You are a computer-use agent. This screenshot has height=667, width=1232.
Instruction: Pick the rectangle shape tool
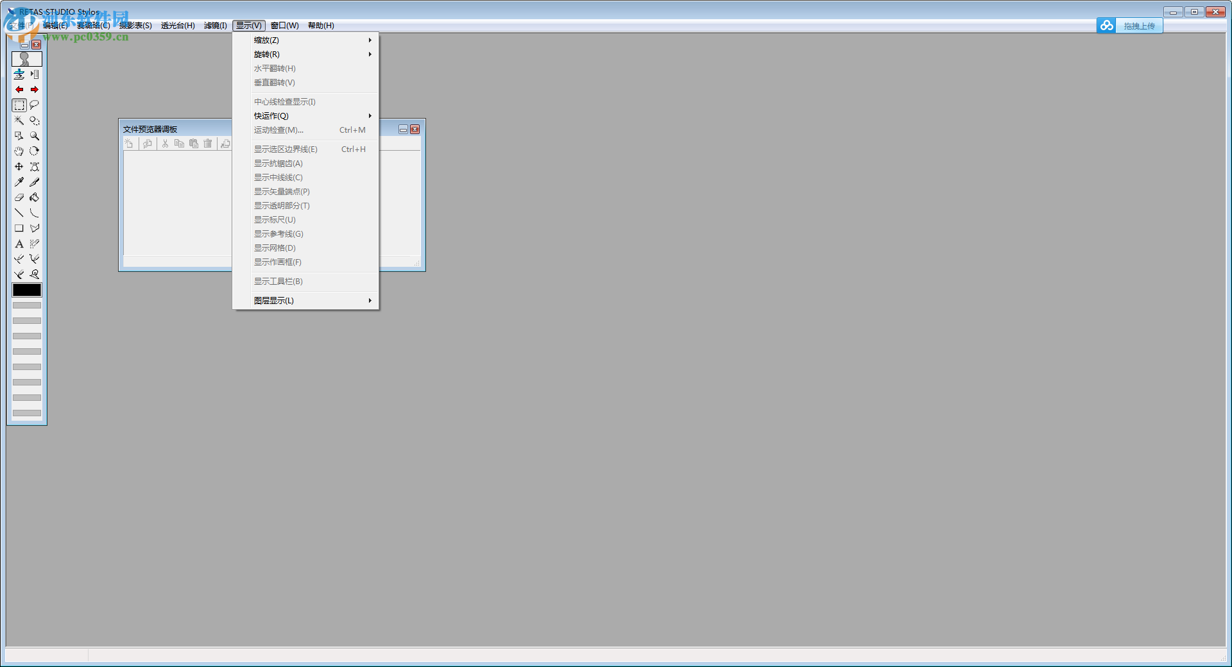point(19,228)
